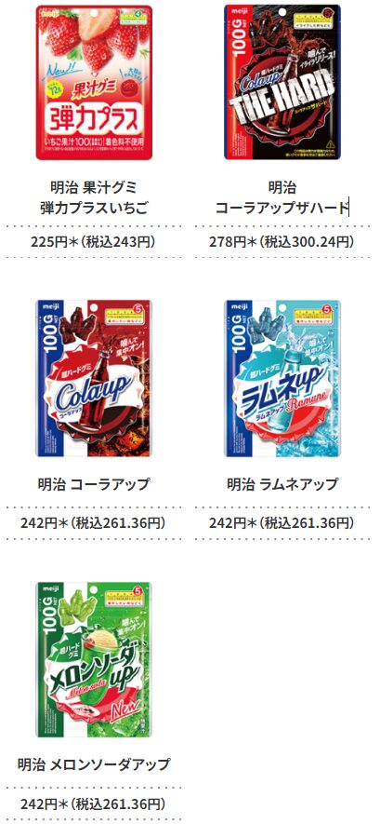Open the 明治 メロンソーダアップ product title
Viewport: 380px width, 824px height.
(x=94, y=764)
